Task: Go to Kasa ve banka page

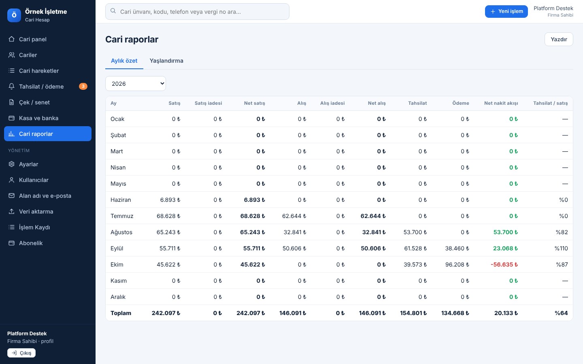Action: click(x=48, y=118)
